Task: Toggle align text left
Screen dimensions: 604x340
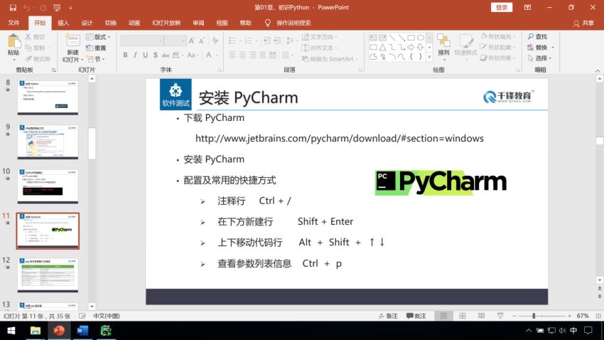Action: pos(232,55)
